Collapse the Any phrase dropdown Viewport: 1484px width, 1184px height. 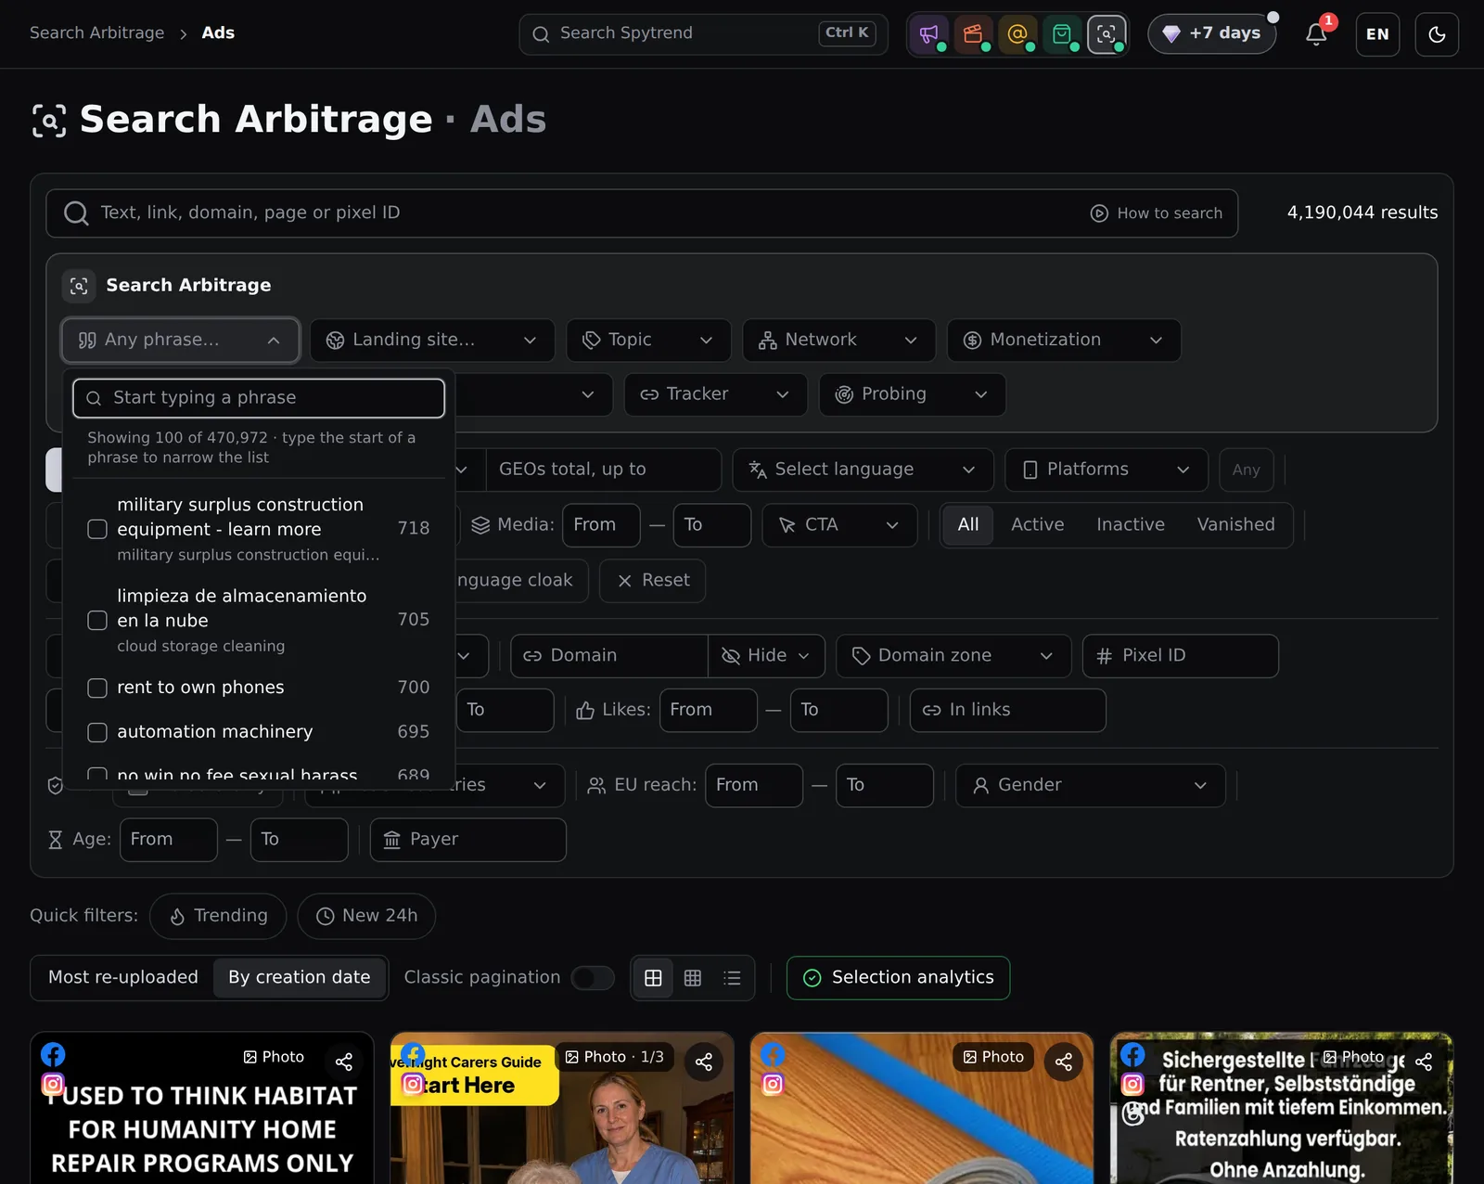181,341
